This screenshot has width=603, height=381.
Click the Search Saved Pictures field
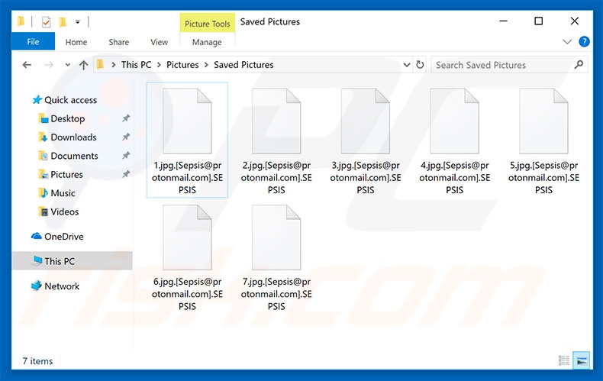[x=509, y=65]
